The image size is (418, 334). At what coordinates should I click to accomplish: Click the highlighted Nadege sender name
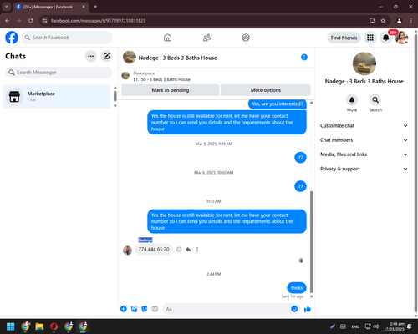[145, 240]
